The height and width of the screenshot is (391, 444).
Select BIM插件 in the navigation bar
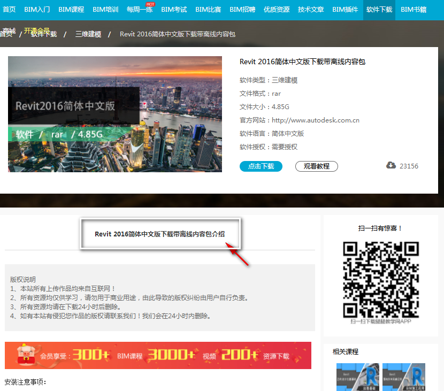tap(345, 10)
